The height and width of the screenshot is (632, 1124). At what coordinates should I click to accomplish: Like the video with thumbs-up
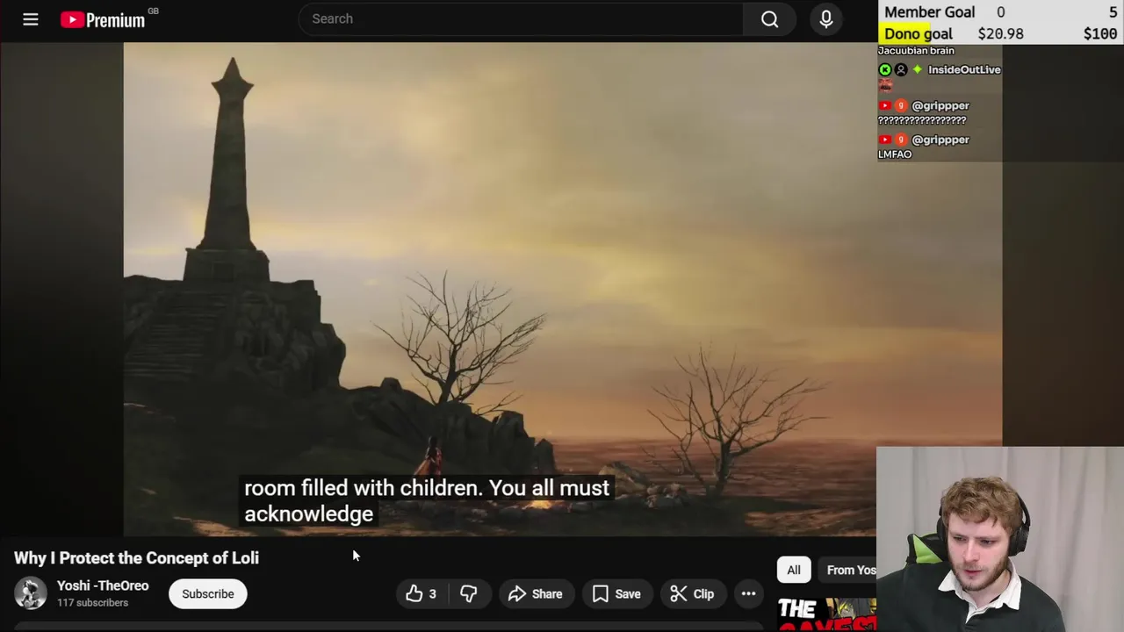click(421, 594)
